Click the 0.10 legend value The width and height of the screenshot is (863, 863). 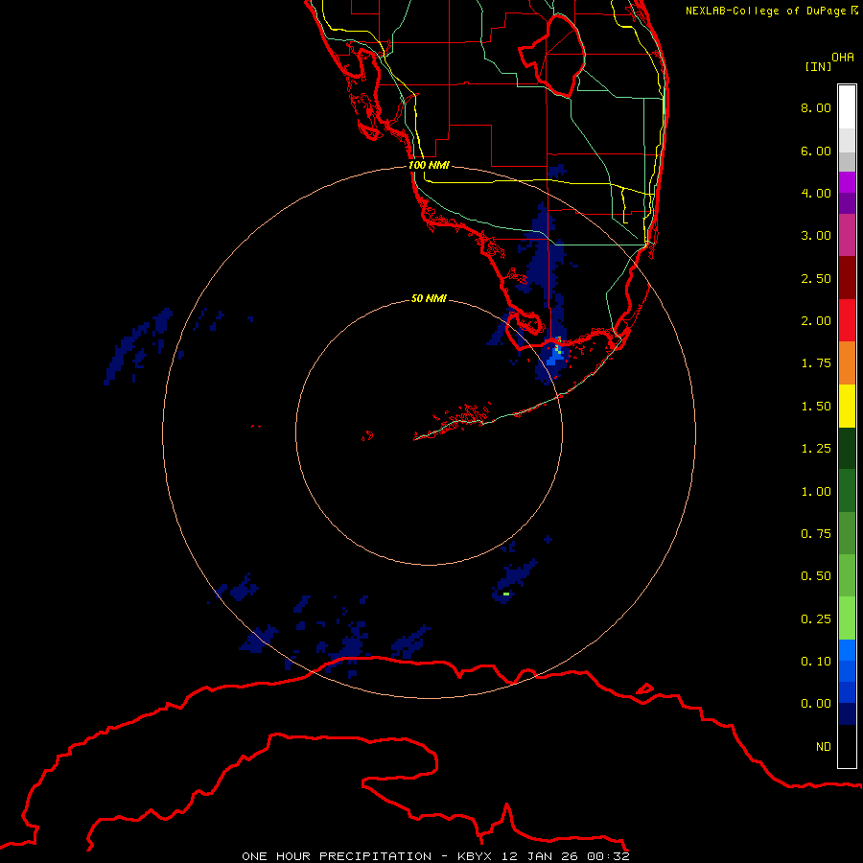coord(816,662)
